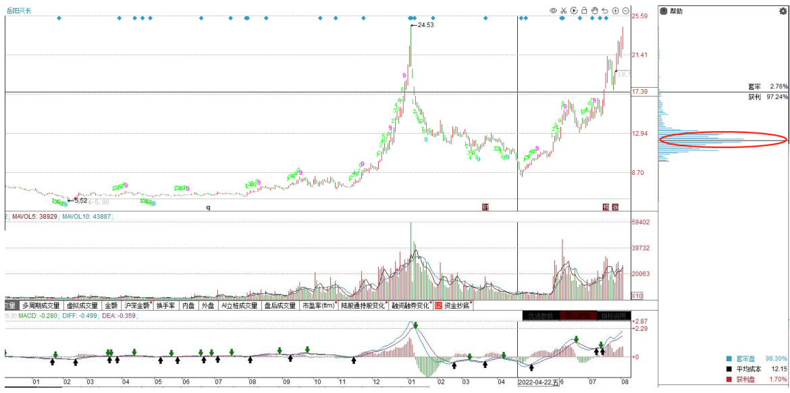Screen dimensions: 790x393
Task: Switch to the 资金抄底 tab
Action: [x=455, y=305]
